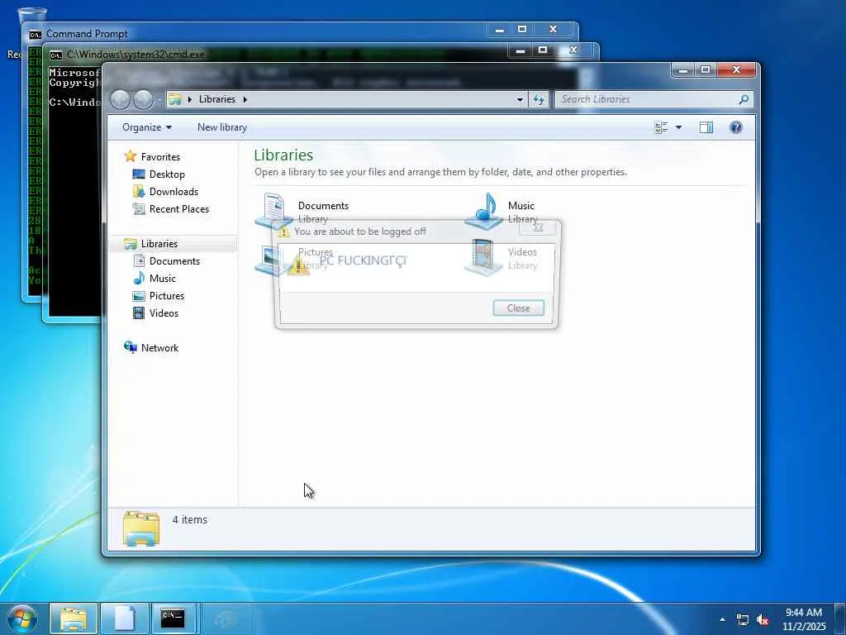
Task: Click the Back navigation arrow in Explorer
Action: [x=120, y=99]
